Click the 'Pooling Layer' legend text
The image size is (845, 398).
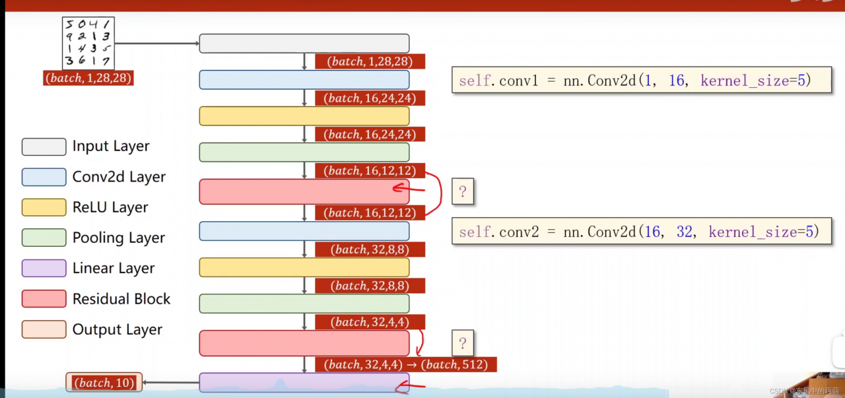(x=119, y=238)
